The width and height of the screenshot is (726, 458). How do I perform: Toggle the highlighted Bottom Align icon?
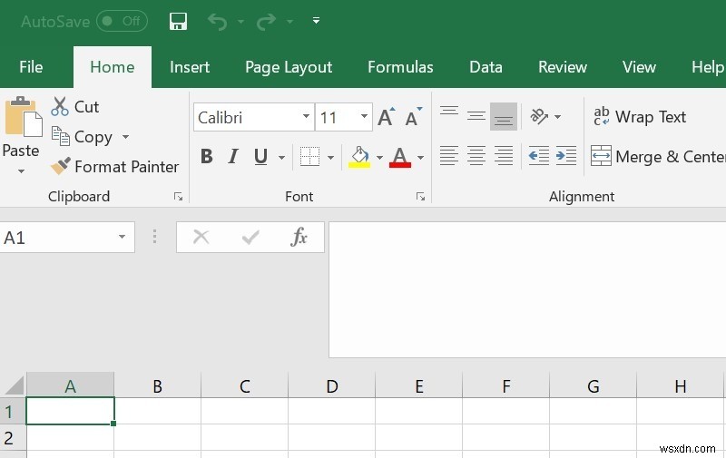504,117
